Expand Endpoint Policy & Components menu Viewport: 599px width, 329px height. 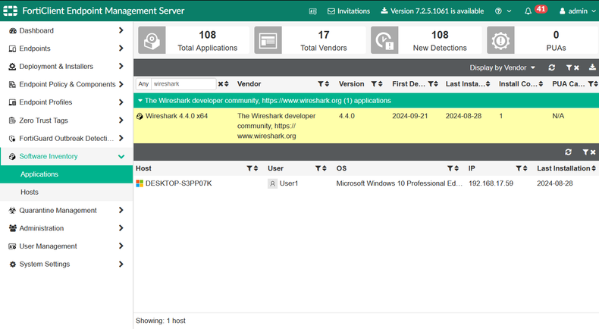(67, 84)
